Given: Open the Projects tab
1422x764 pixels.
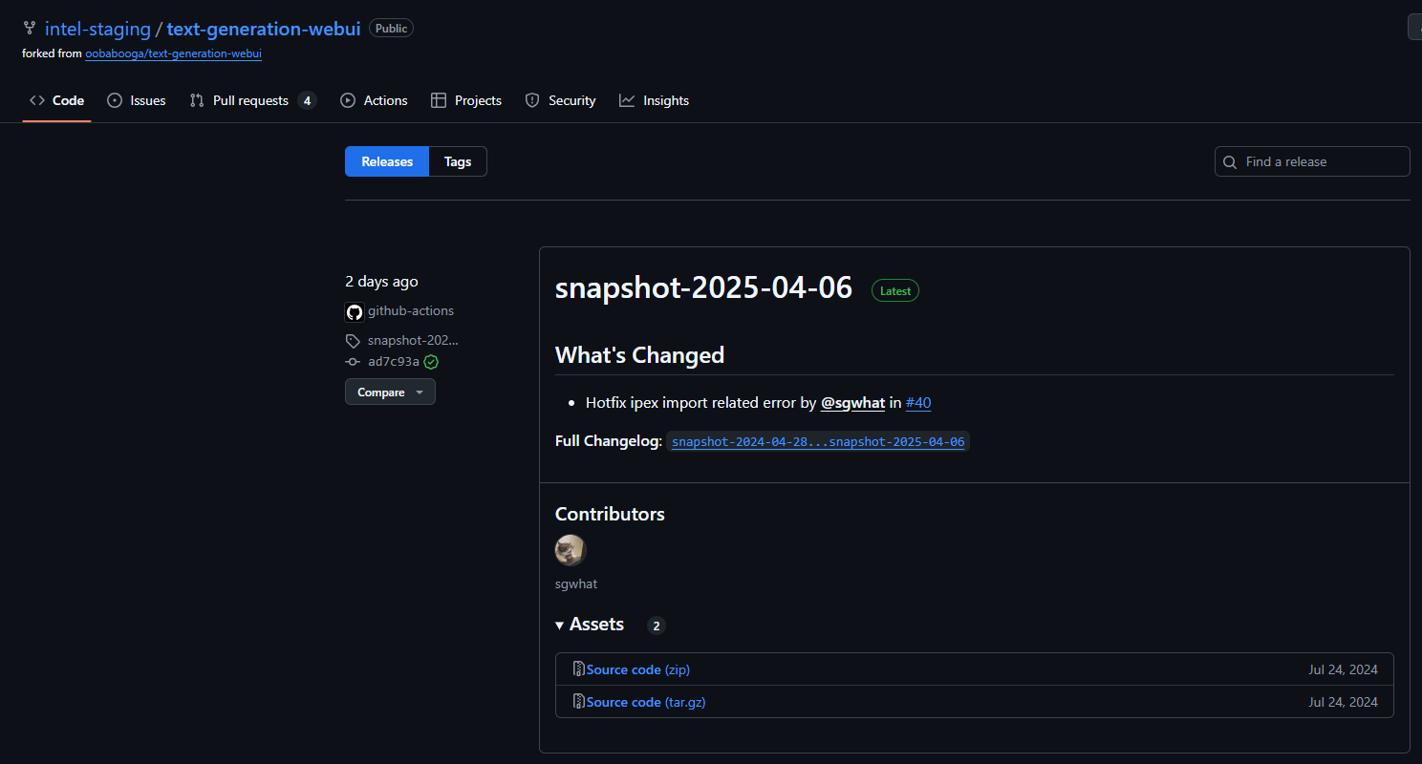Looking at the screenshot, I should point(466,100).
